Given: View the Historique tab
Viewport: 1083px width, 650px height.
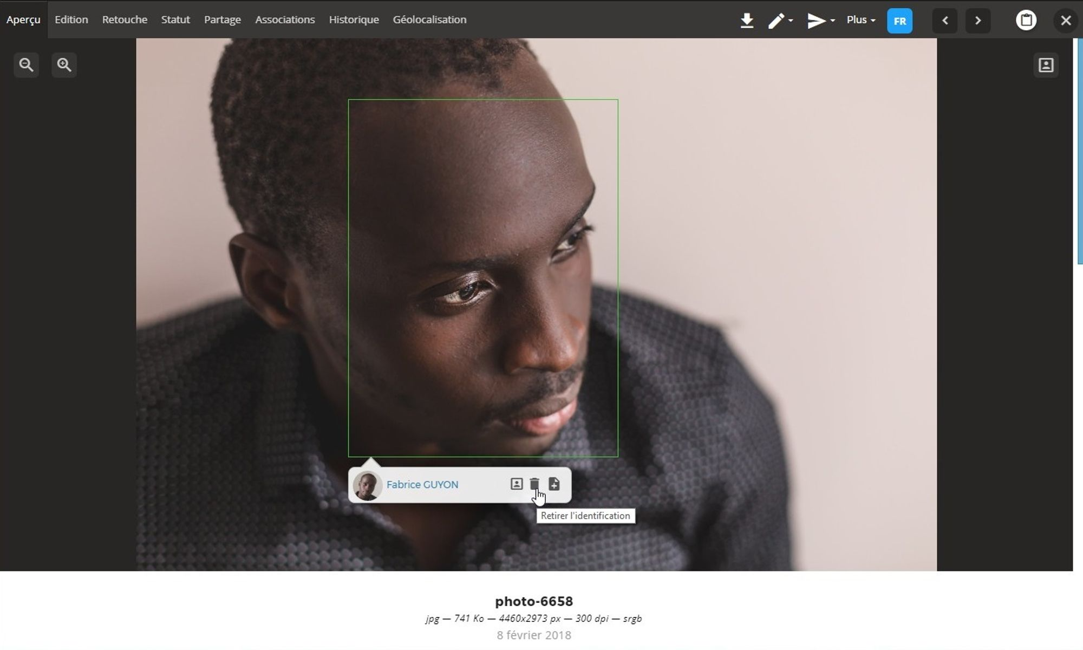Looking at the screenshot, I should (354, 19).
